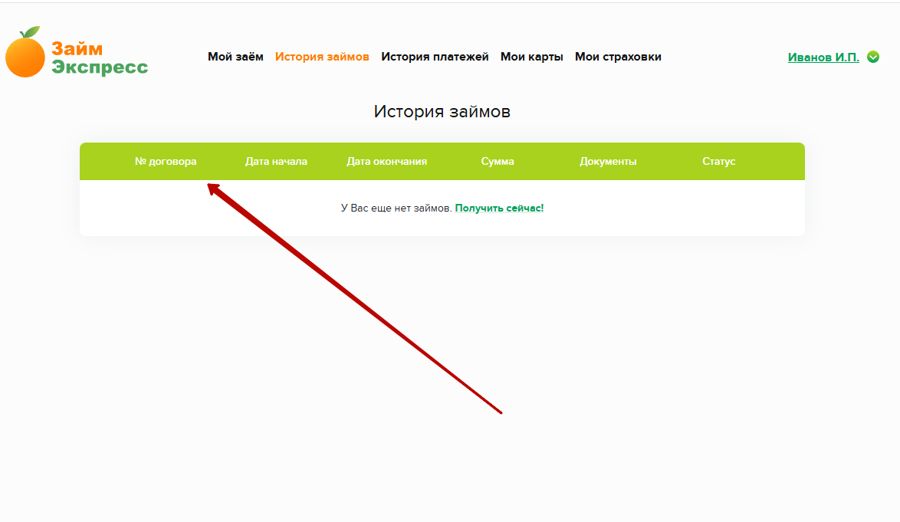900x522 pixels.
Task: Click the red arrow annotation head
Action: [x=214, y=189]
